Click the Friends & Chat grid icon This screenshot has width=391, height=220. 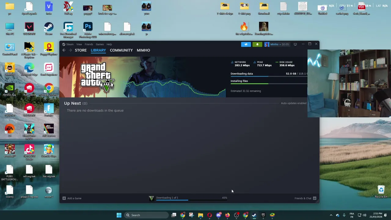click(315, 198)
